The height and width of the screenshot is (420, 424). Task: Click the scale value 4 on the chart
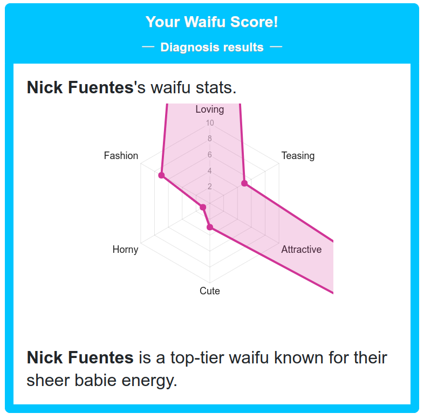[210, 171]
